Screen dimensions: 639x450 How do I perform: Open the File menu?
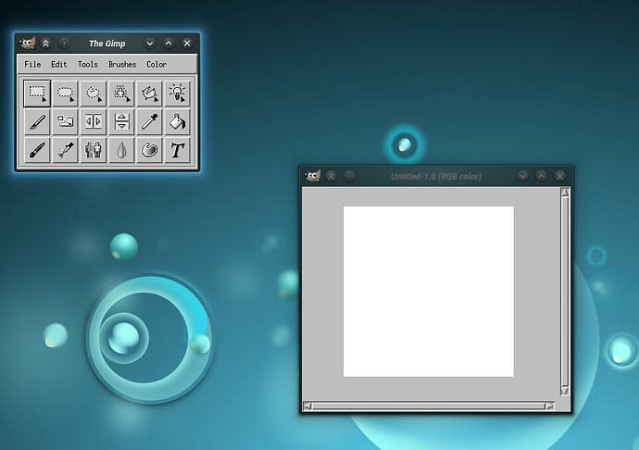(x=32, y=65)
